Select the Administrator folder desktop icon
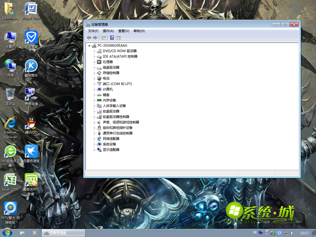This screenshot has width=316, height=237. 10,11
